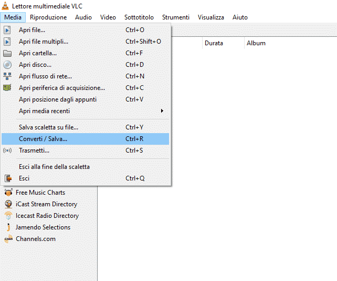Choose Apri periferica di acquisizione...

86,88
